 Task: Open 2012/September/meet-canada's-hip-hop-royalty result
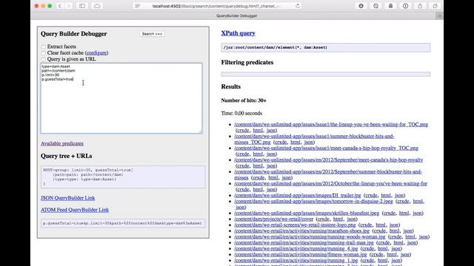click(329, 160)
